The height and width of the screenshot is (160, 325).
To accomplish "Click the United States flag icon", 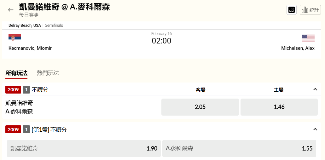I will (308, 38).
